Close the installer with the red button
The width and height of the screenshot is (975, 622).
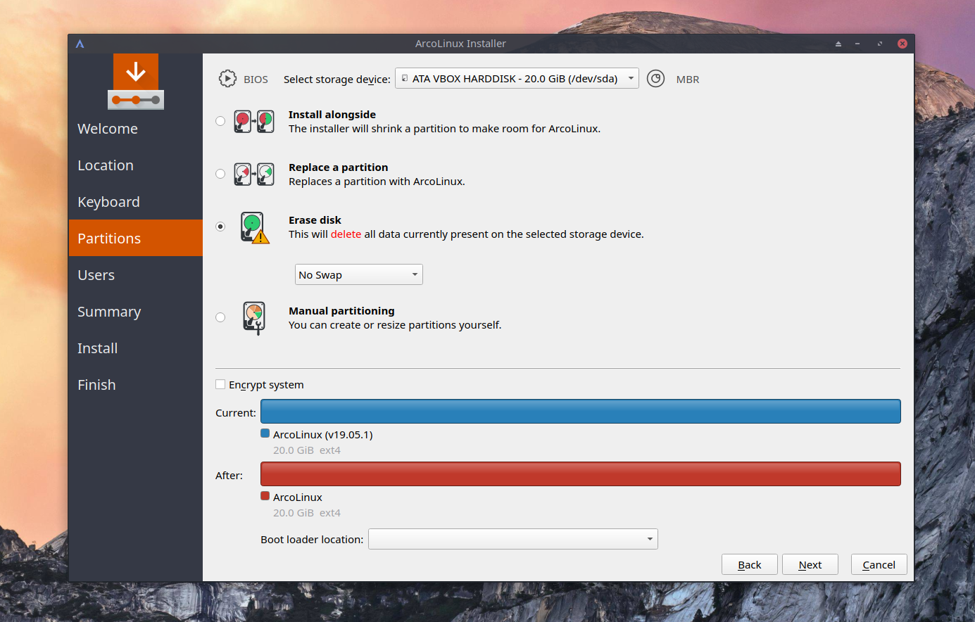(902, 44)
